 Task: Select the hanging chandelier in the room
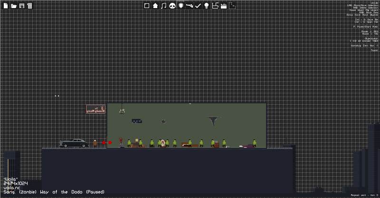pyautogui.click(x=122, y=109)
